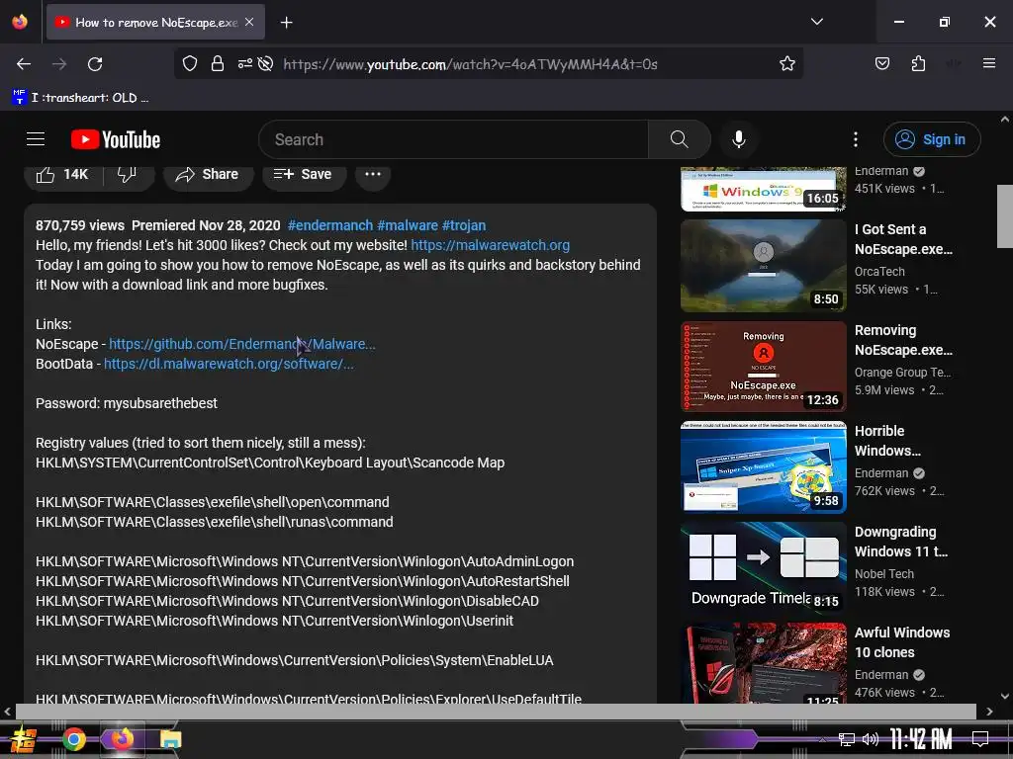Open the transheart bookmark in bookmarks bar
The height and width of the screenshot is (759, 1013).
[81, 98]
